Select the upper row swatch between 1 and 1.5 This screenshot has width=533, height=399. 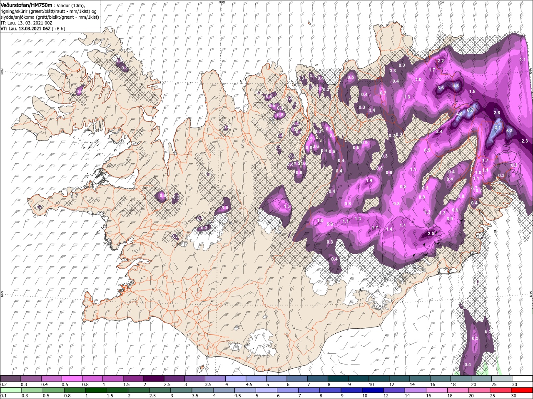coord(113,379)
